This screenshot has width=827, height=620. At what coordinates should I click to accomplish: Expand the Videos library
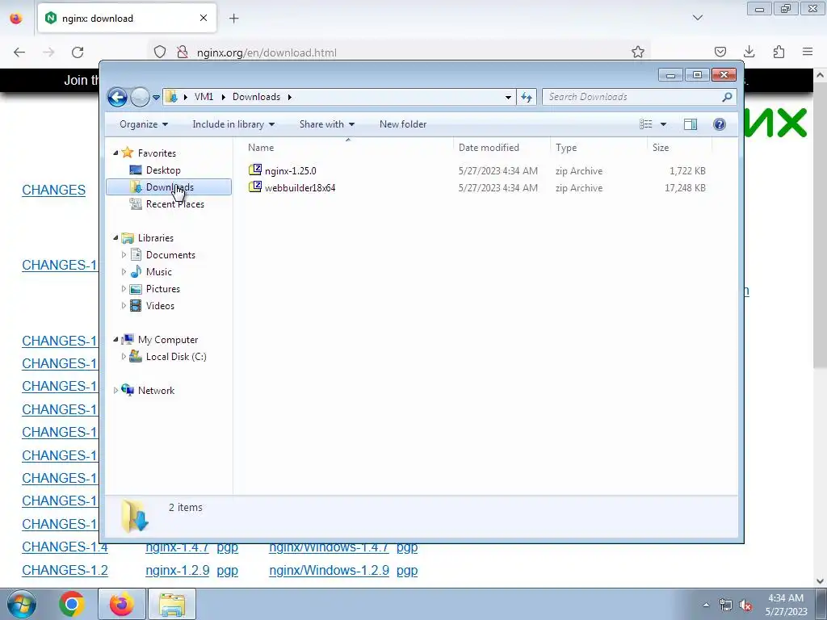click(124, 306)
